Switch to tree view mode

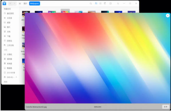[105, 3]
